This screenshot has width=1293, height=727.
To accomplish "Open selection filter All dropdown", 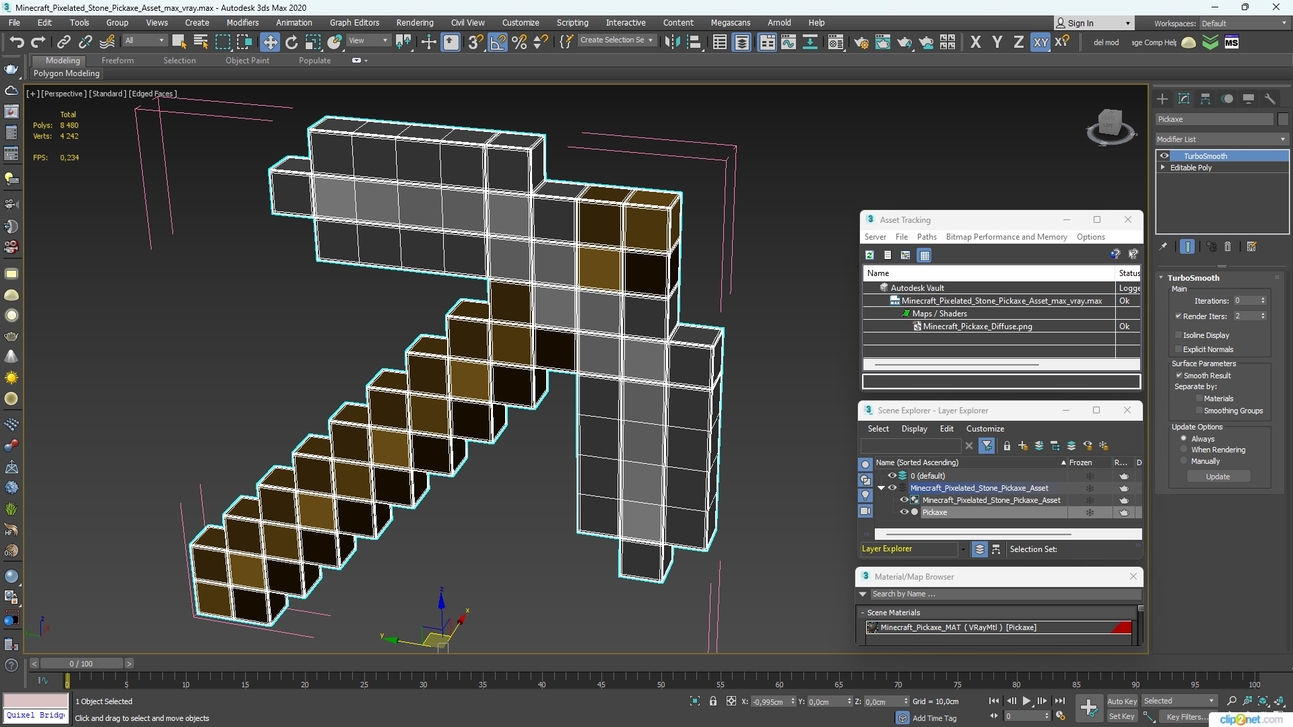I will pyautogui.click(x=144, y=41).
